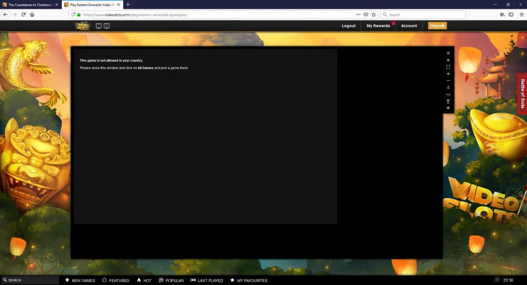This screenshot has width=527, height=285.
Task: Go forward in browser history
Action: [14, 14]
